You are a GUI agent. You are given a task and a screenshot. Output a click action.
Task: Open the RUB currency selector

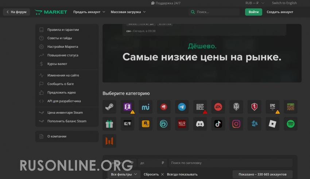click(255, 3)
